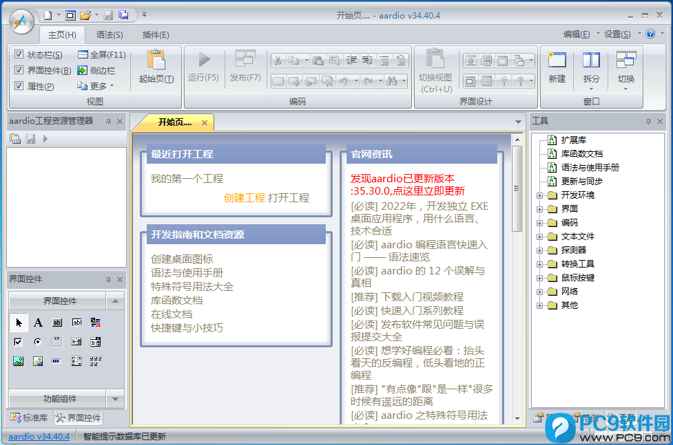
Task: Select the checkbox control in 界面控件 toolbox
Action: tap(18, 342)
